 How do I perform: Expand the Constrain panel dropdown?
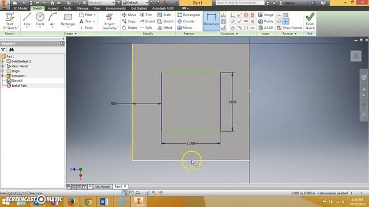[229, 34]
